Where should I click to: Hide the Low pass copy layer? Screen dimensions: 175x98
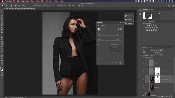pyautogui.click(x=143, y=79)
